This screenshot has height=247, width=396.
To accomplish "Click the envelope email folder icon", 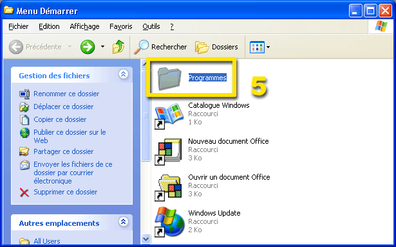I will click(x=24, y=165).
